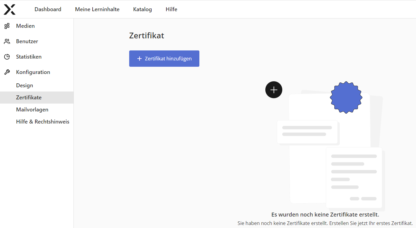Open Hilfe in the top navigation
This screenshot has width=416, height=228.
click(171, 9)
